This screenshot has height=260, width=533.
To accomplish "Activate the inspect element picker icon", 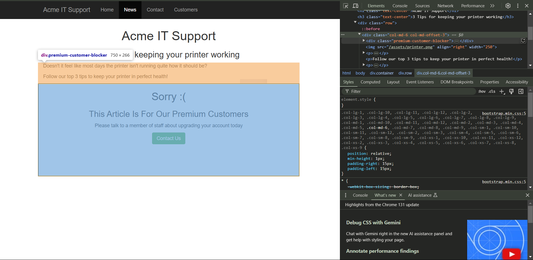I will click(345, 6).
